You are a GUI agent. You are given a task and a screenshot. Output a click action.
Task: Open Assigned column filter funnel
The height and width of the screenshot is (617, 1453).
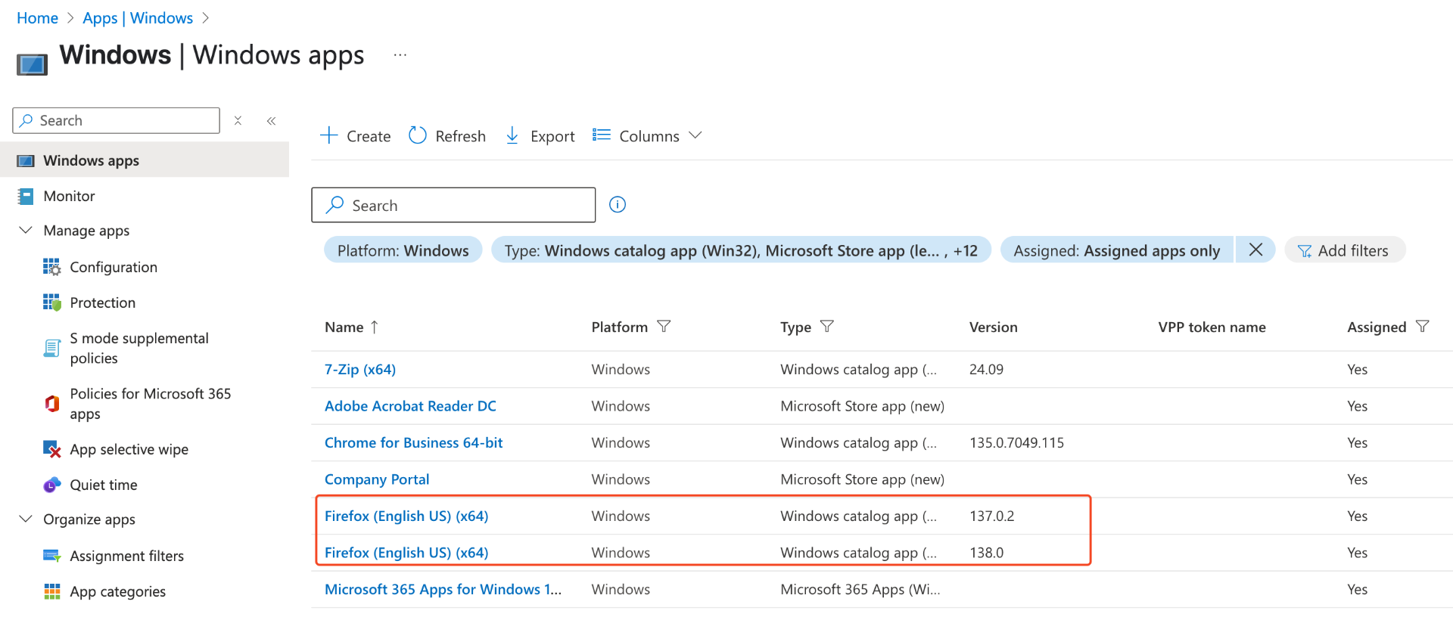1423,326
